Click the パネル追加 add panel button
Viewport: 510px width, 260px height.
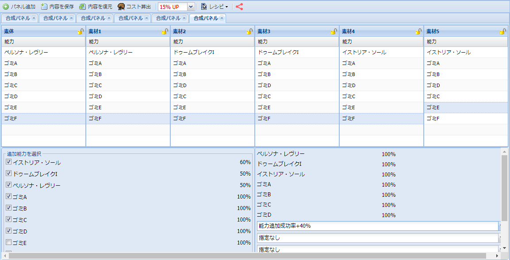[19, 7]
